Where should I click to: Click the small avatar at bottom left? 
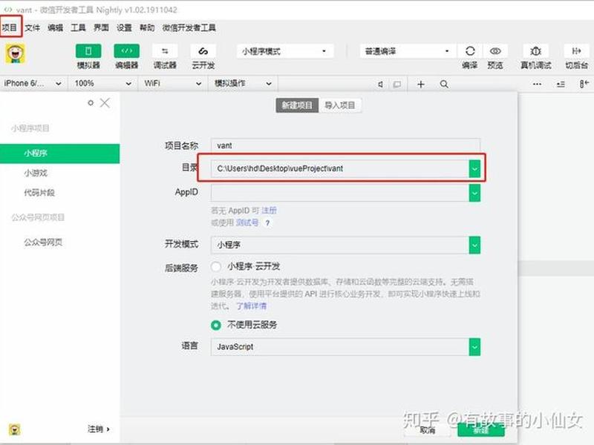(x=14, y=429)
